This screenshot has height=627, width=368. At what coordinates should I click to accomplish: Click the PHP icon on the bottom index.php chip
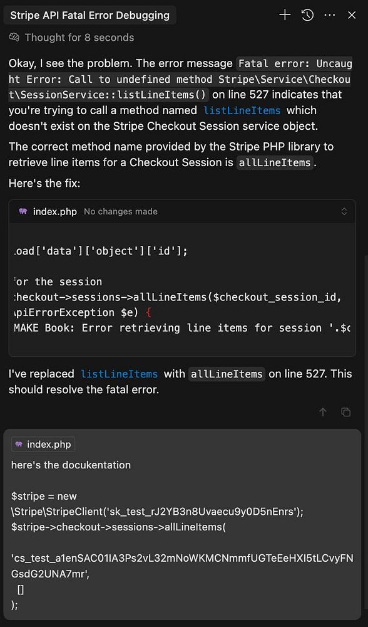click(19, 444)
